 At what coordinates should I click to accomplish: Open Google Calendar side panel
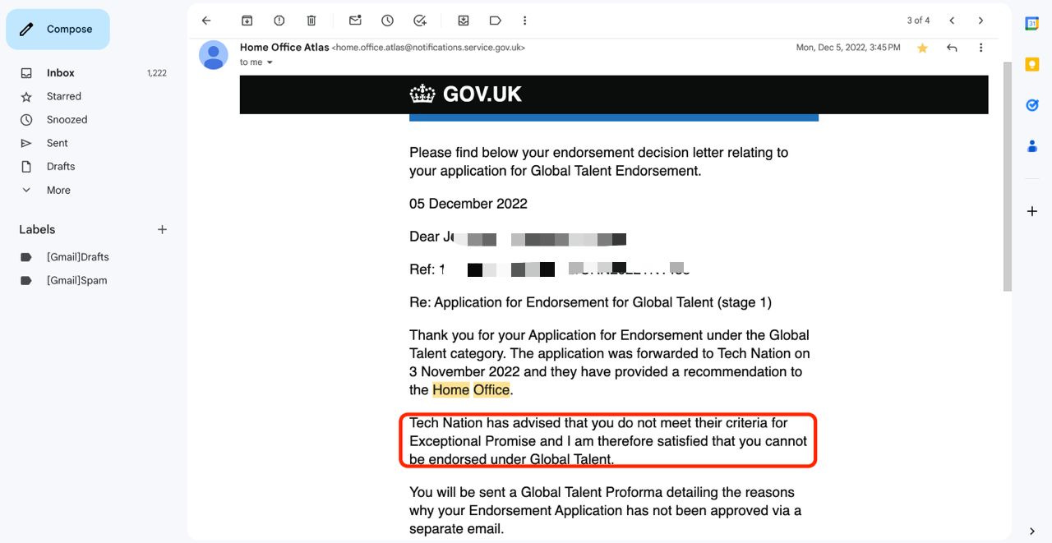pyautogui.click(x=1032, y=24)
